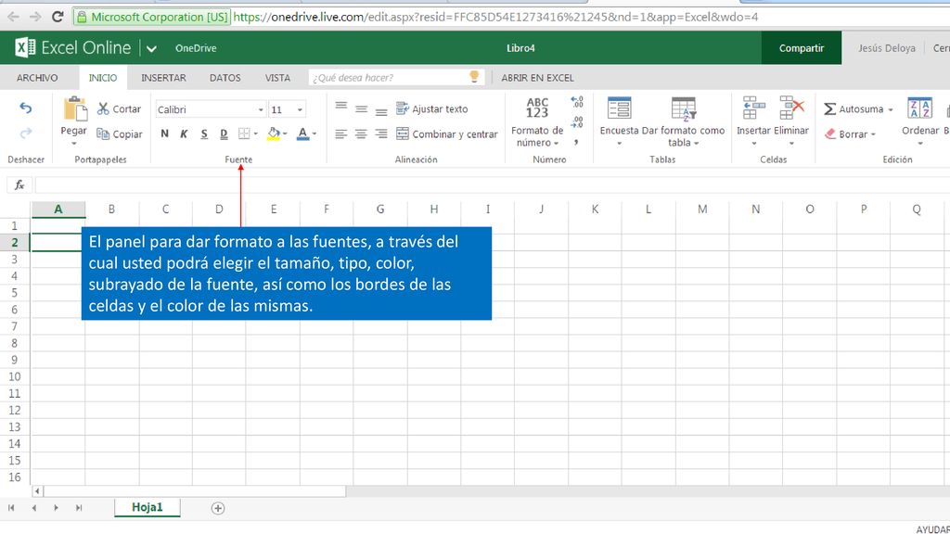This screenshot has height=534, width=950.
Task: Reload the page in the browser
Action: [x=58, y=17]
